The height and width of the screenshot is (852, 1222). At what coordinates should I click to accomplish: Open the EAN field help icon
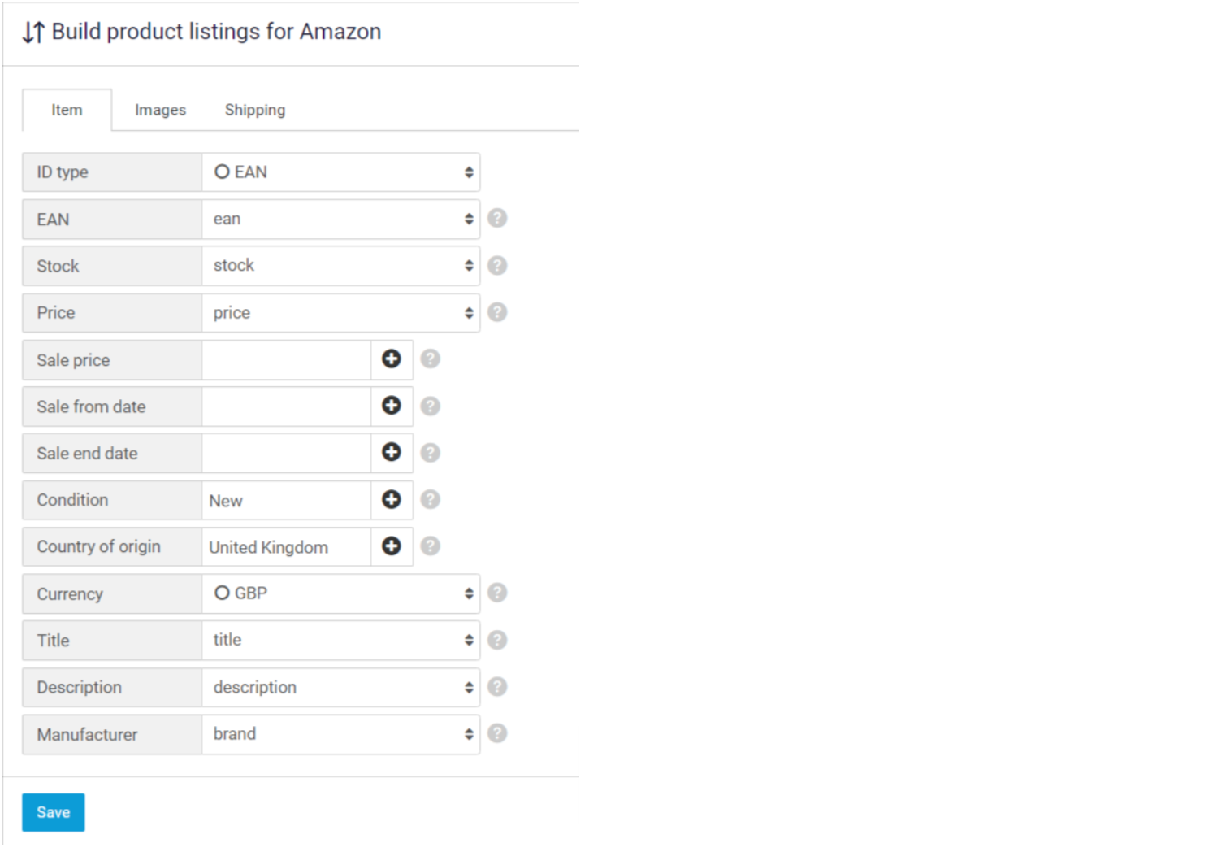(x=497, y=218)
